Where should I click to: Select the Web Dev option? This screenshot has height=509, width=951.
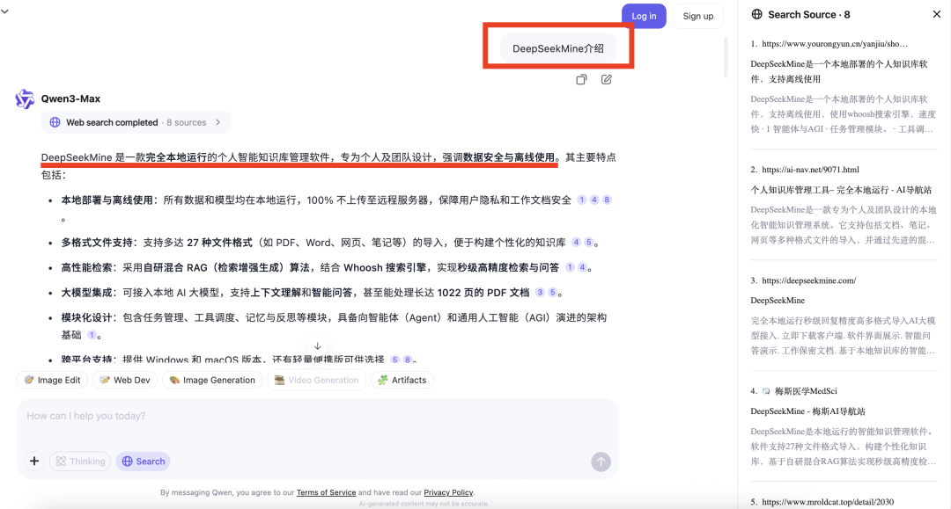125,380
